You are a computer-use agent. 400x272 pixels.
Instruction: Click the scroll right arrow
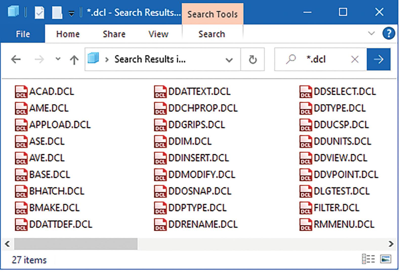tap(391, 244)
